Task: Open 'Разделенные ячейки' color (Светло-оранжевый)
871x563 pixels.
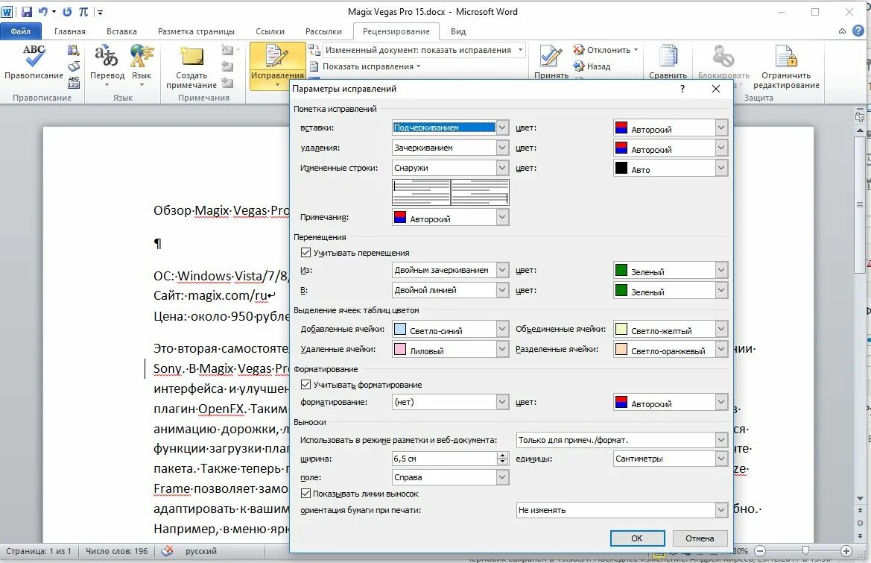Action: [671, 349]
